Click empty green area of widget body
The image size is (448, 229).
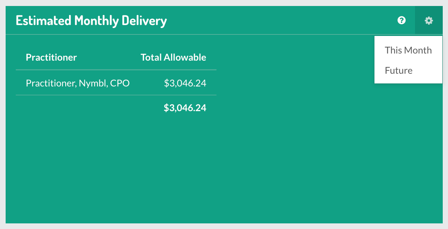click(286, 157)
